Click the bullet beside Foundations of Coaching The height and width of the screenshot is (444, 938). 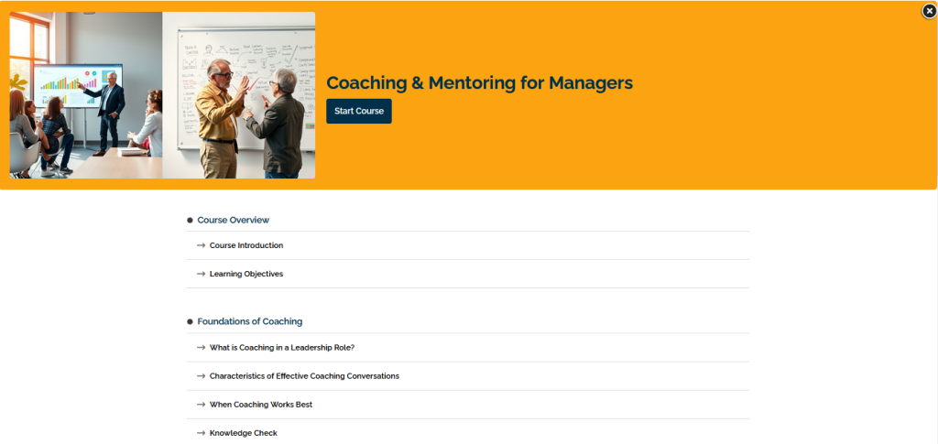[x=190, y=322]
